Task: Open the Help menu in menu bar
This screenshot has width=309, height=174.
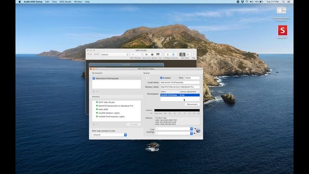Action: point(87,2)
